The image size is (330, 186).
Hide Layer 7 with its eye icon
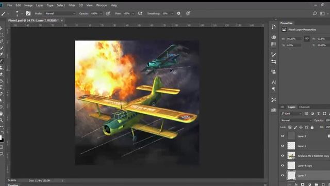pos(283,176)
